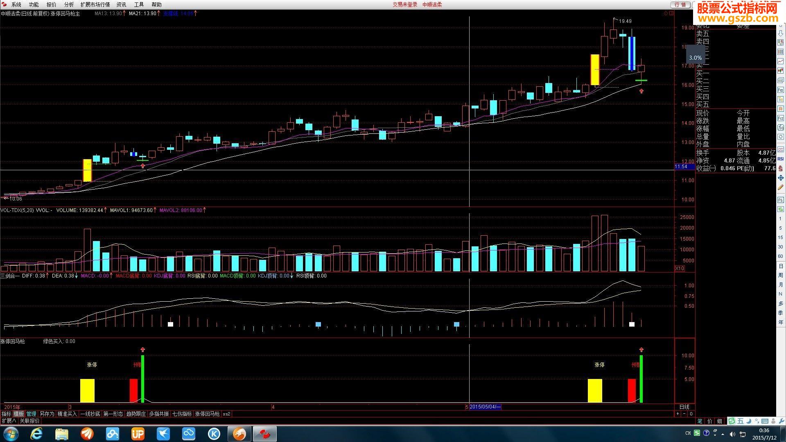
Task: Switch to the 模板 tab
Action: point(19,414)
